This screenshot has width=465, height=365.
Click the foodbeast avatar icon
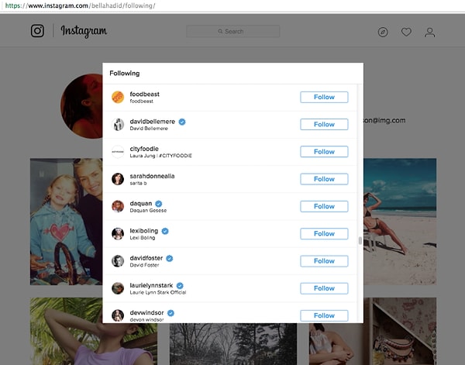[118, 97]
